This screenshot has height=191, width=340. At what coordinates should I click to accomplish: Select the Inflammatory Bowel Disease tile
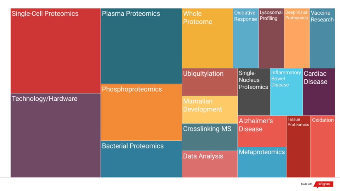click(286, 92)
